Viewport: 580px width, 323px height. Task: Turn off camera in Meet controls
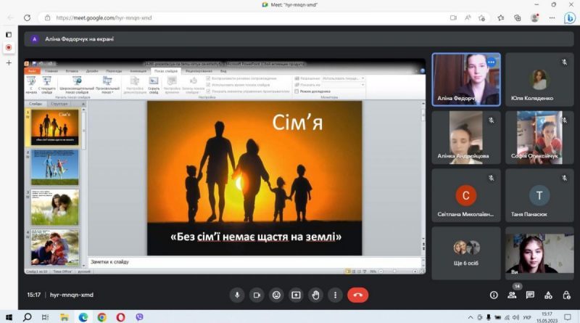pos(257,295)
